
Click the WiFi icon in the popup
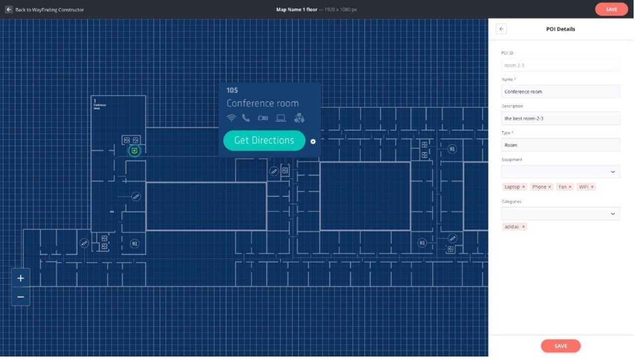[x=231, y=118]
